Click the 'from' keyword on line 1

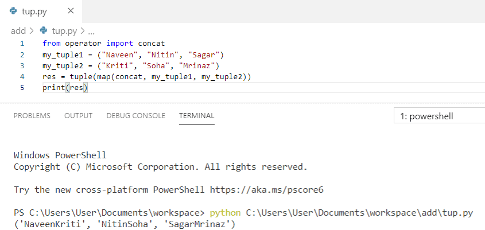click(x=52, y=43)
